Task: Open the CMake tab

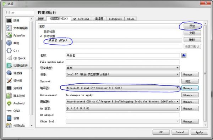Action: click(x=131, y=19)
